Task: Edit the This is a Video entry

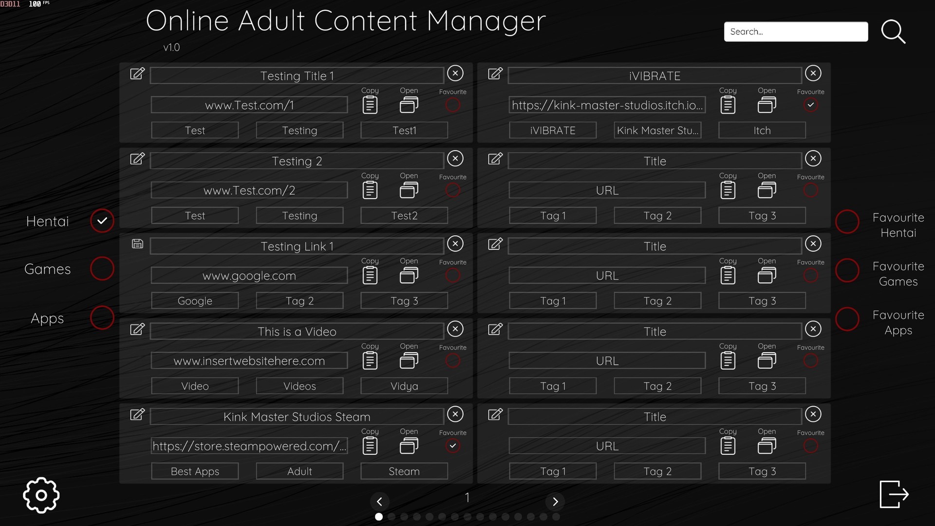Action: 138,330
